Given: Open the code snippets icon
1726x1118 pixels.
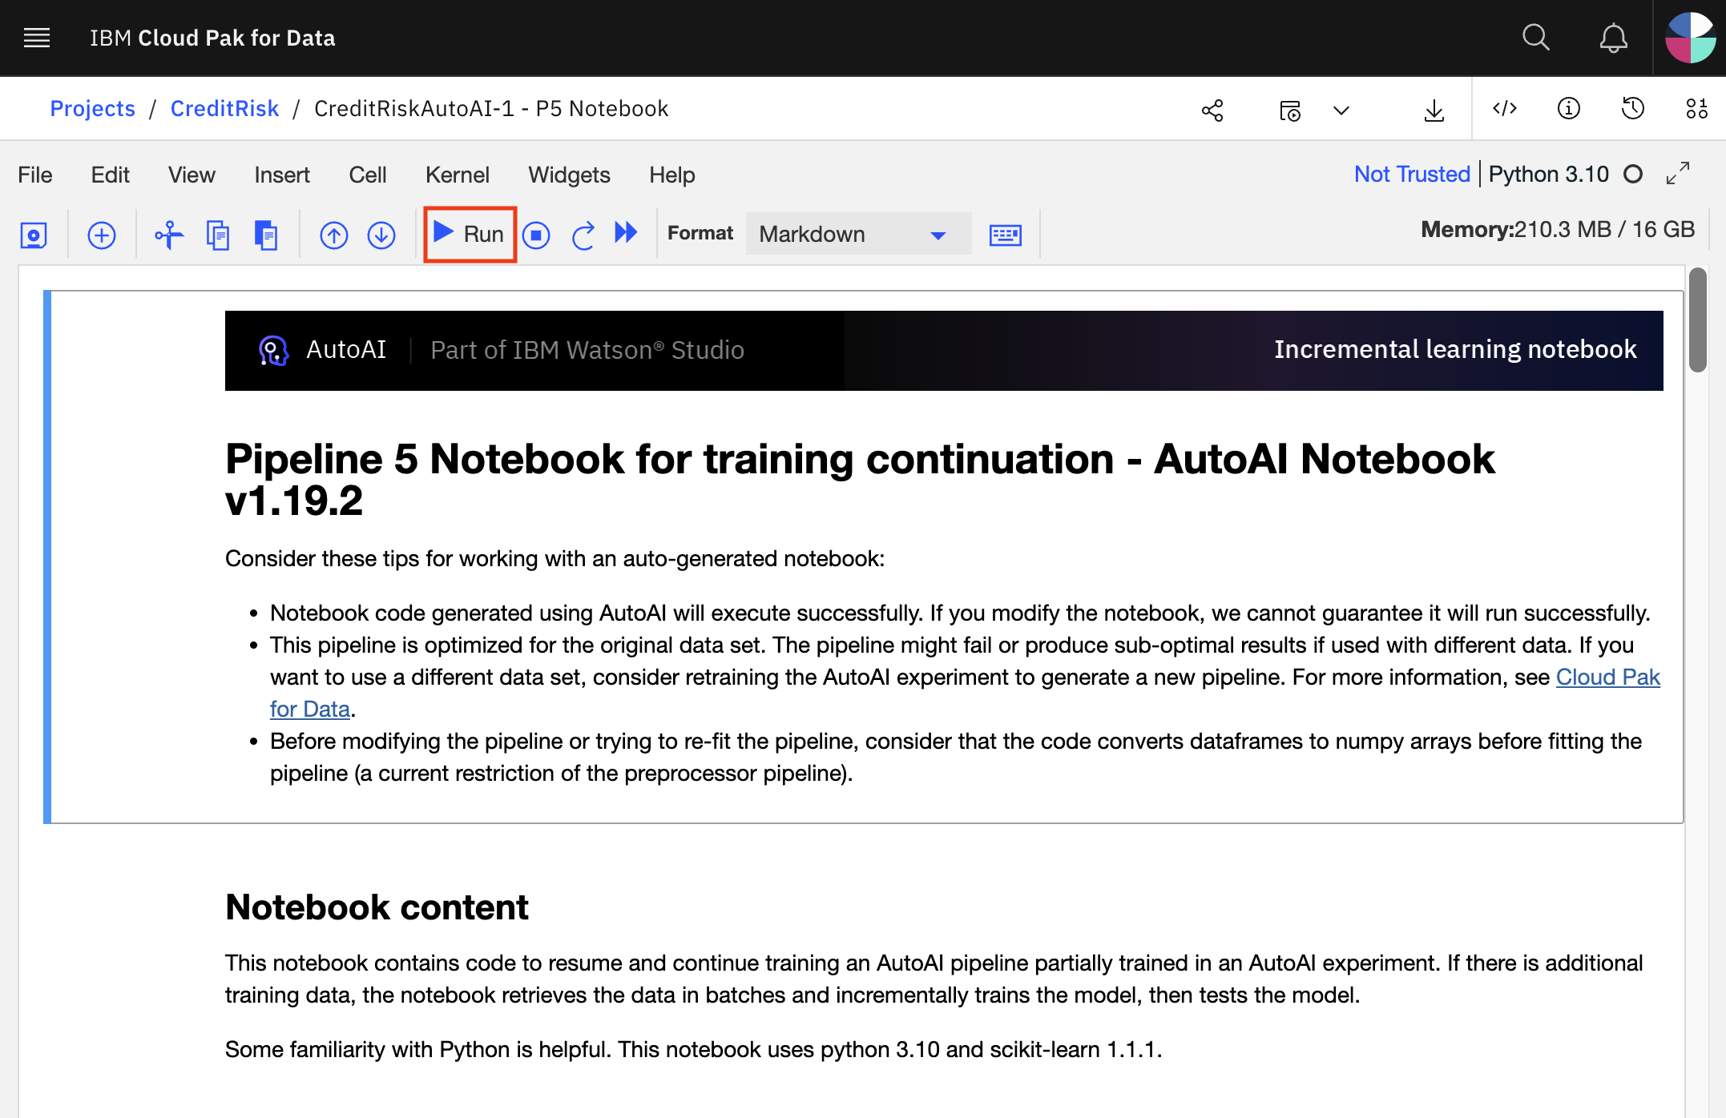Looking at the screenshot, I should 1505,108.
